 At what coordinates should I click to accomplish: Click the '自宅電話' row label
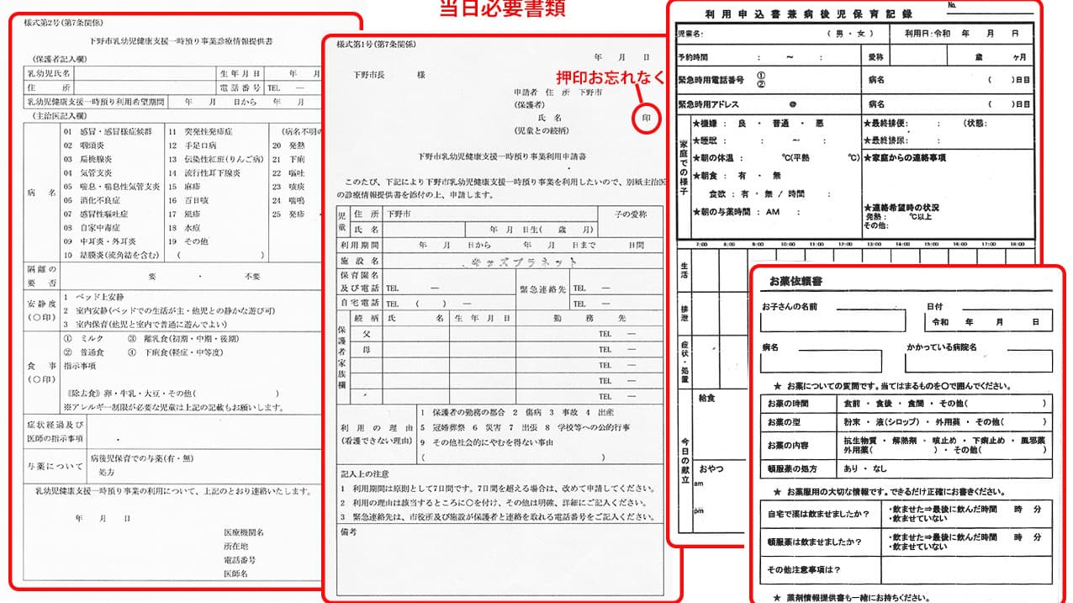point(360,302)
